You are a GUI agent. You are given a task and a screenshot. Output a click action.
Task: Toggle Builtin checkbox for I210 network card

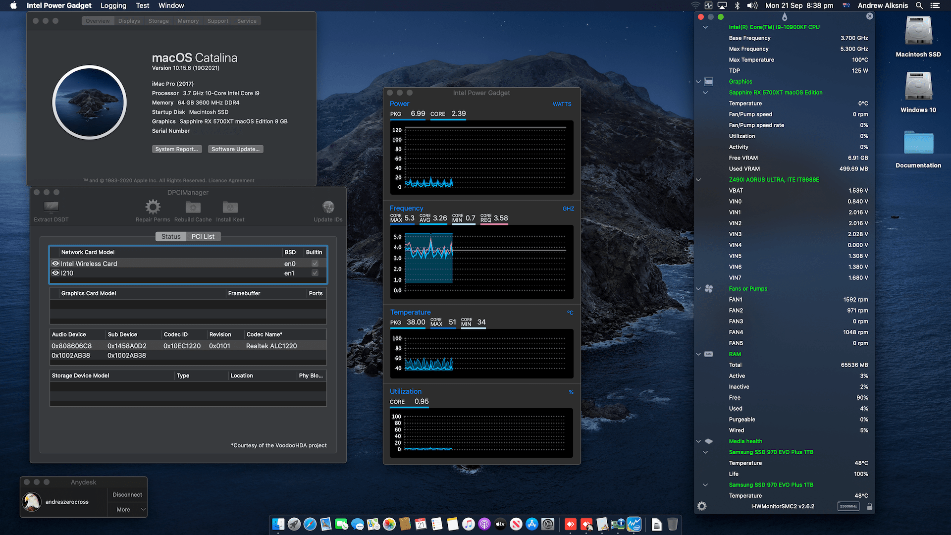pyautogui.click(x=315, y=273)
